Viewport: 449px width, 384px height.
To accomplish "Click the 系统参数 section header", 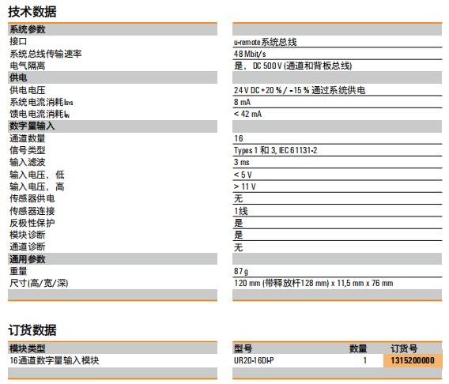I will point(28,29).
